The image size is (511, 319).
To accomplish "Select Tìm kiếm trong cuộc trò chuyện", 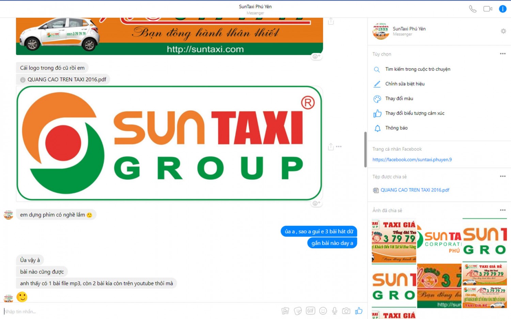I will (x=418, y=69).
